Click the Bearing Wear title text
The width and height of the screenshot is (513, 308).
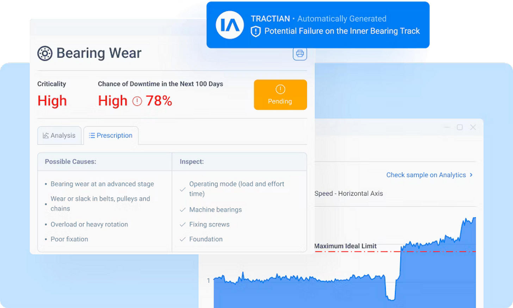(x=99, y=53)
